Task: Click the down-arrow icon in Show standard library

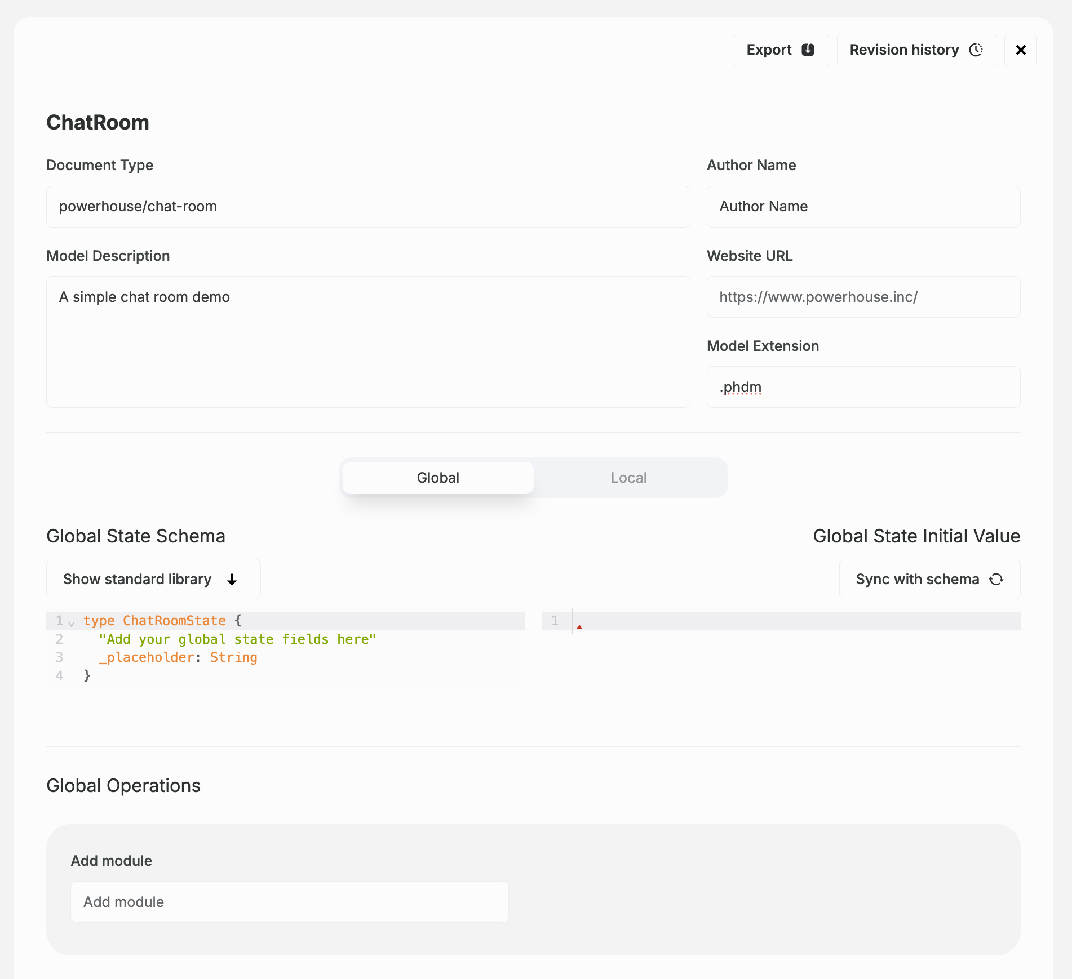Action: point(232,579)
